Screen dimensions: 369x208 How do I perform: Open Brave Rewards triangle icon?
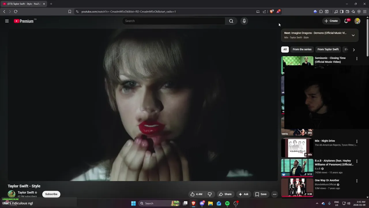click(x=278, y=12)
